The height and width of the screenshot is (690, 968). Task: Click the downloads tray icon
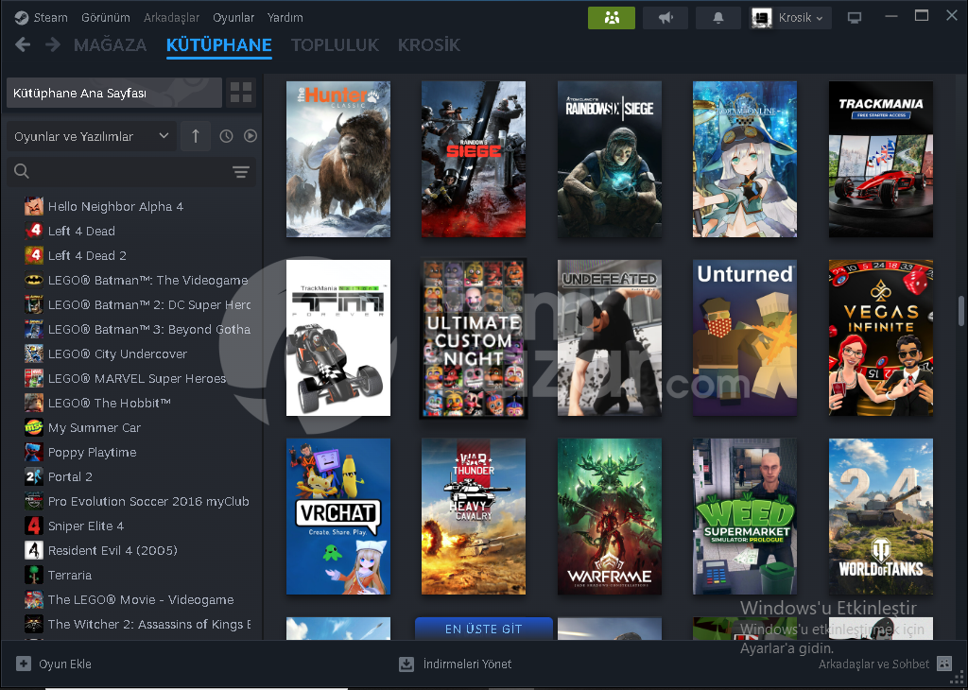click(406, 664)
